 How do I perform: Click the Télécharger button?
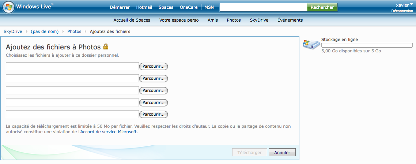click(249, 153)
